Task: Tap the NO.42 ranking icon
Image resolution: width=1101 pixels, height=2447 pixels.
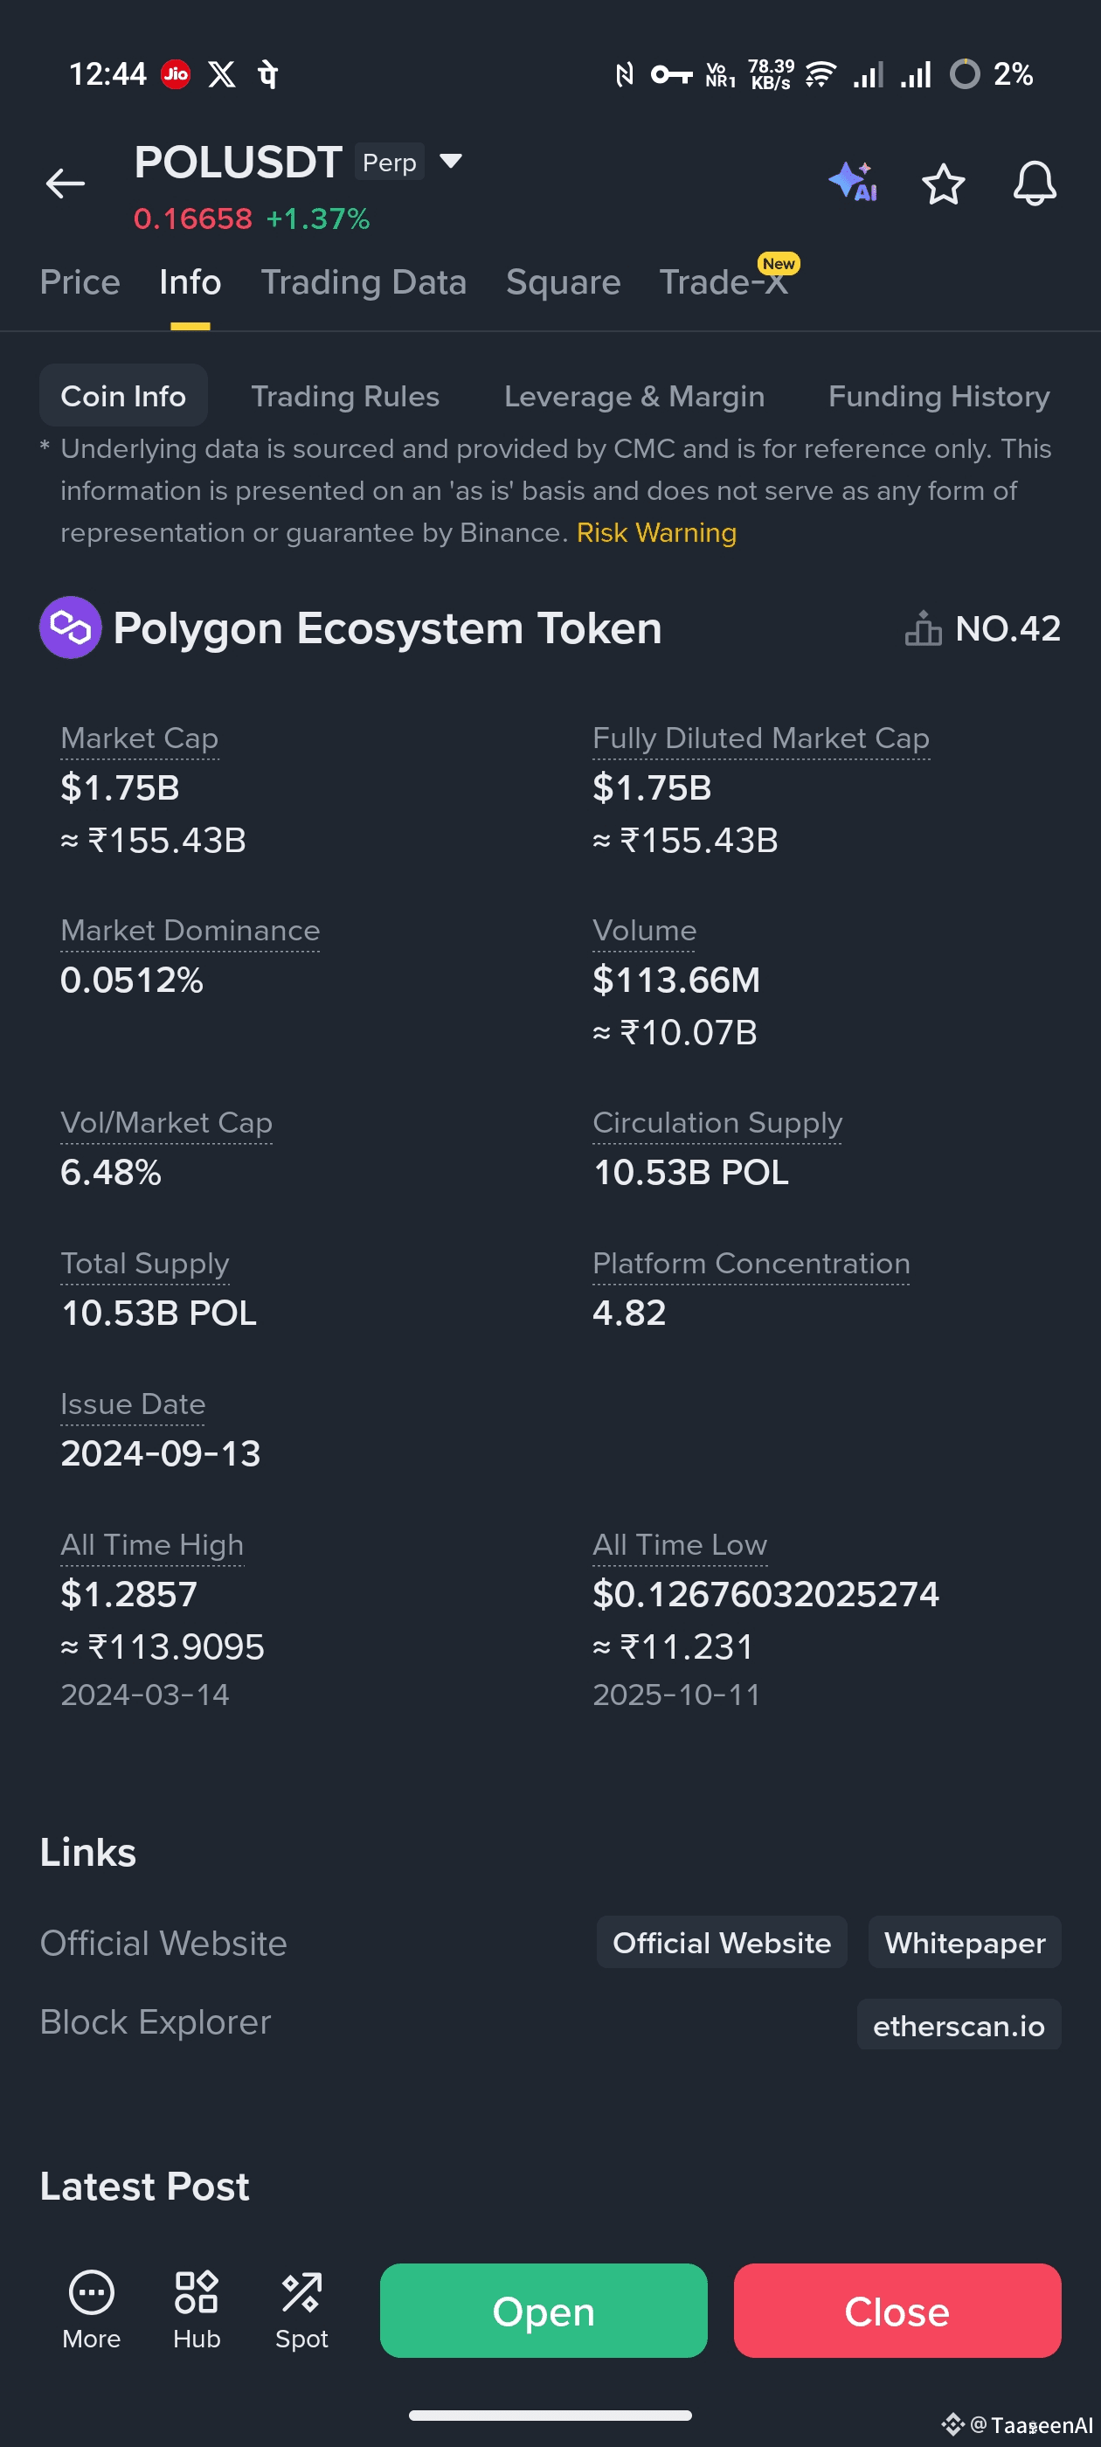Action: [923, 629]
